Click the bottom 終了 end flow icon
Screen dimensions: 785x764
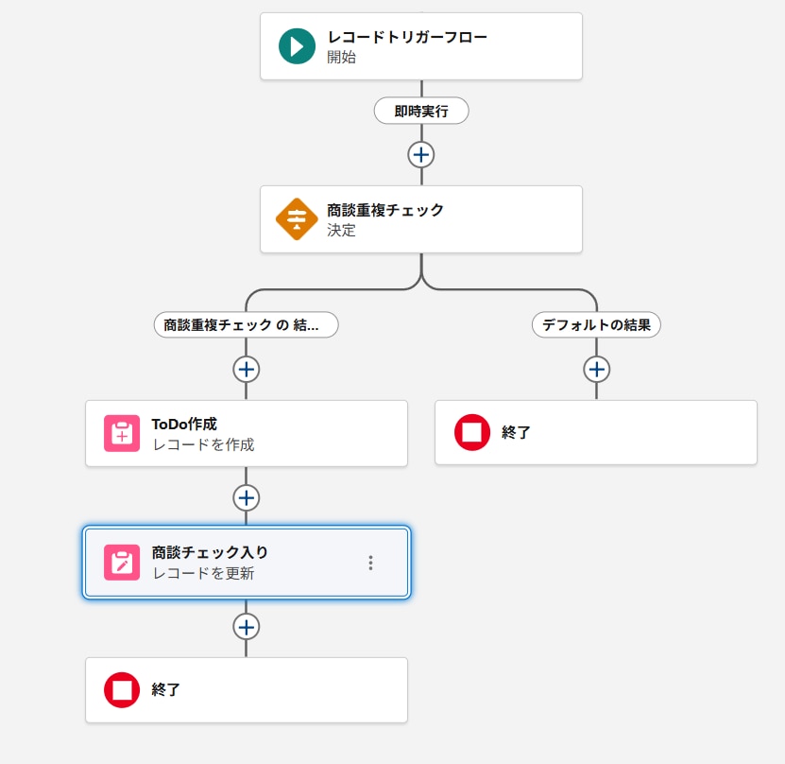119,689
